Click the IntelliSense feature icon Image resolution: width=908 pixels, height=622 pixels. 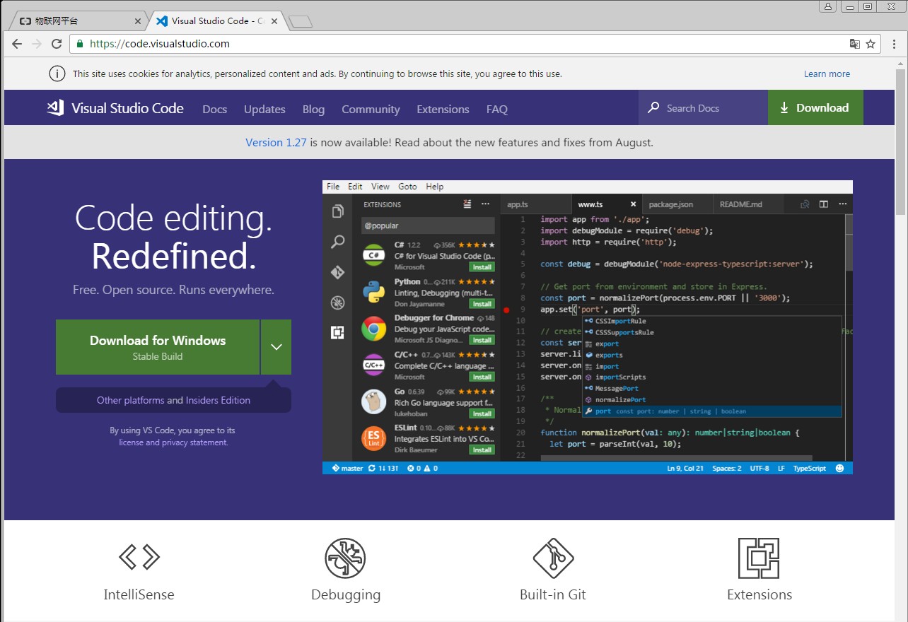point(139,557)
